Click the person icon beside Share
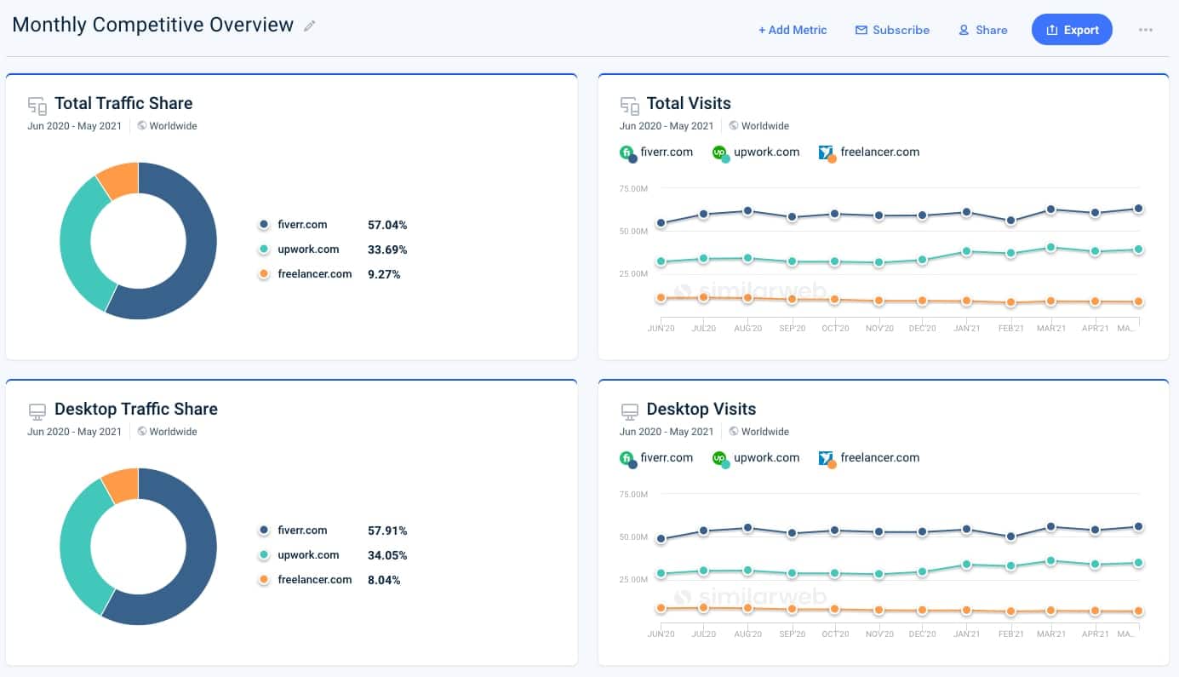The width and height of the screenshot is (1179, 677). 964,30
